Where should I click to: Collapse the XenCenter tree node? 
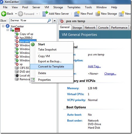point(3,26)
